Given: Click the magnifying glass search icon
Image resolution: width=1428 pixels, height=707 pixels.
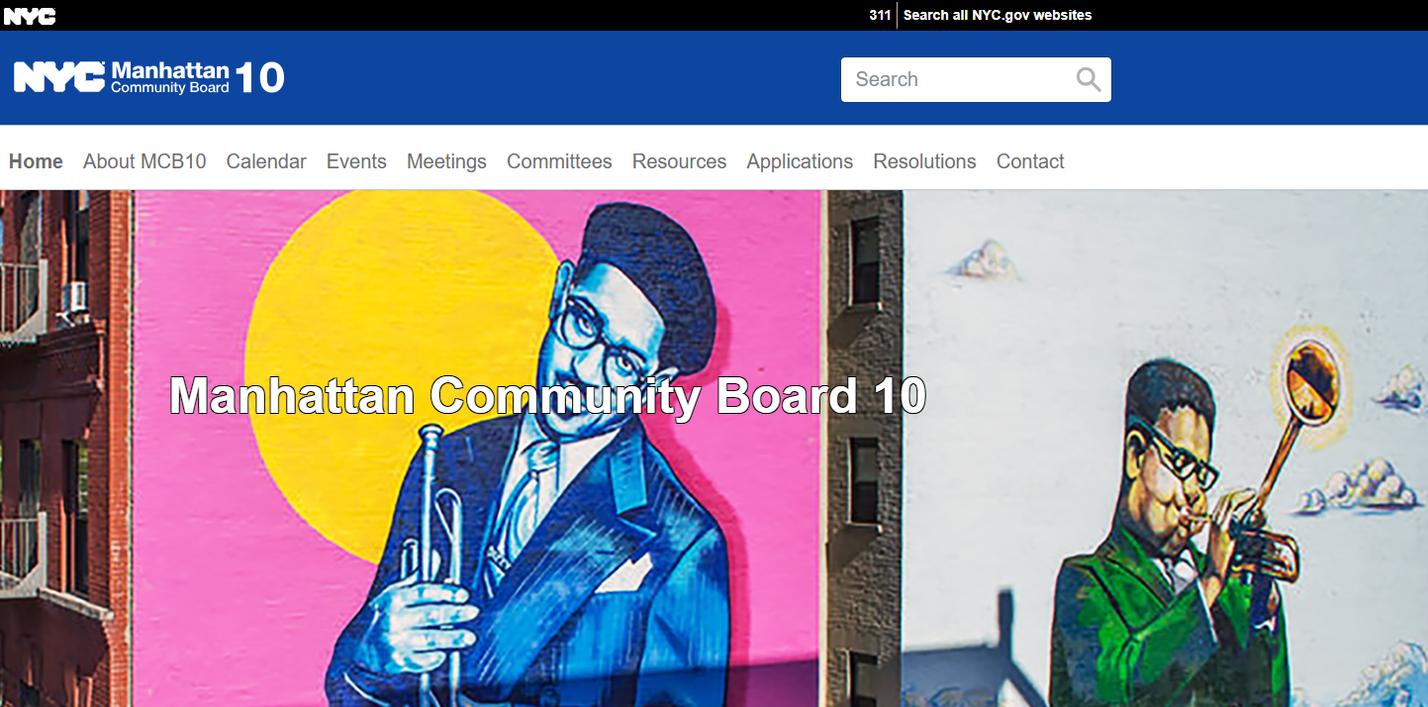Looking at the screenshot, I should (x=1089, y=79).
